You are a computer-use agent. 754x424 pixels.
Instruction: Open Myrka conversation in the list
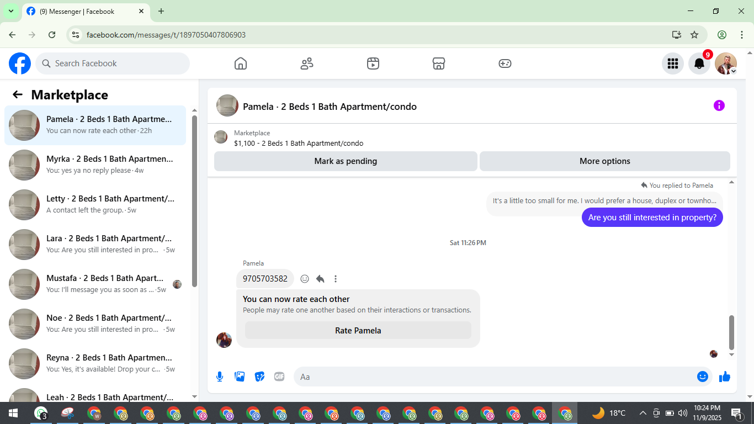(x=95, y=165)
